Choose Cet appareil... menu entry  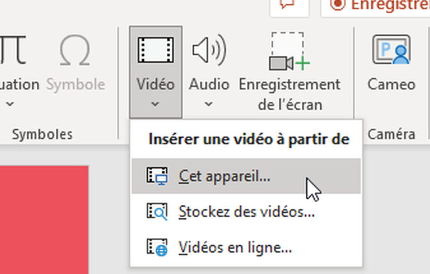point(246,176)
